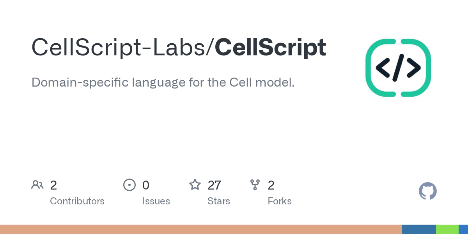Click the Contributors label
468x234 pixels.
click(x=77, y=201)
